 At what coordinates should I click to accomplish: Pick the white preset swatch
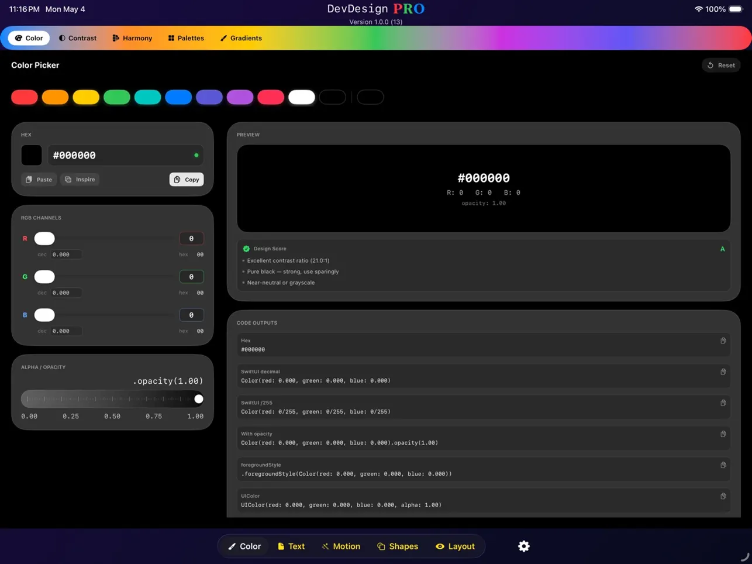point(302,97)
